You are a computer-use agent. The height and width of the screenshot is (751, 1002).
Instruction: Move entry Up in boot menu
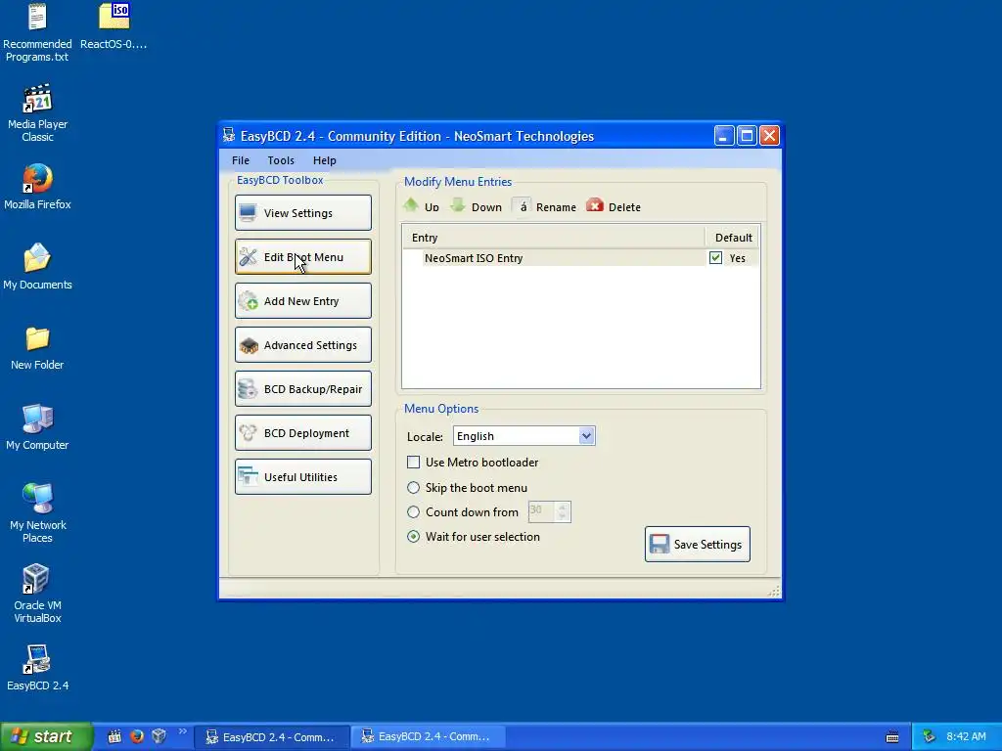[x=421, y=206]
